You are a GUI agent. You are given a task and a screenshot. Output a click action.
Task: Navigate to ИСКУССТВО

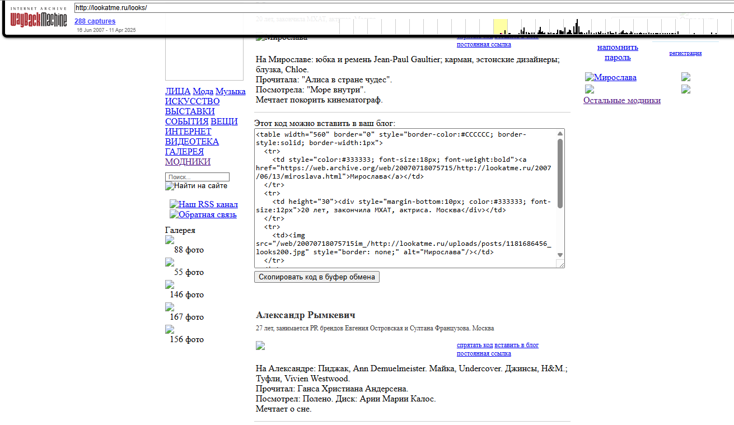coord(192,101)
